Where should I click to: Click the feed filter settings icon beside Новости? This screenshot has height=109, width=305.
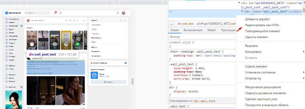point(121,20)
